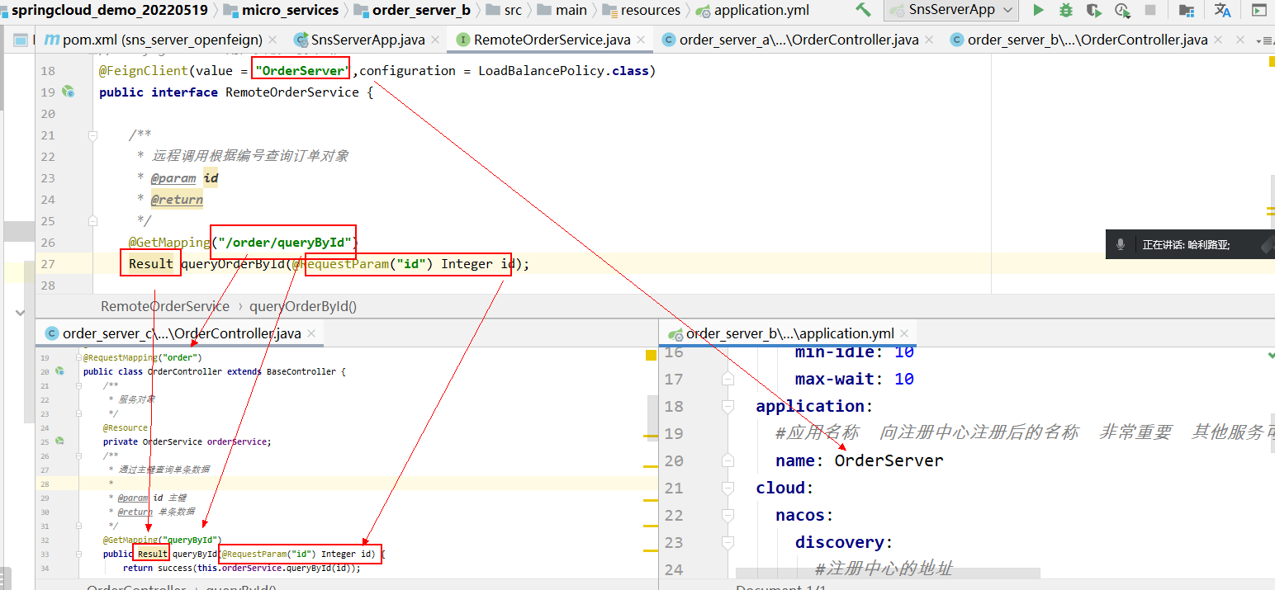
Task: Click the gray Stop icon
Action: 1150,11
